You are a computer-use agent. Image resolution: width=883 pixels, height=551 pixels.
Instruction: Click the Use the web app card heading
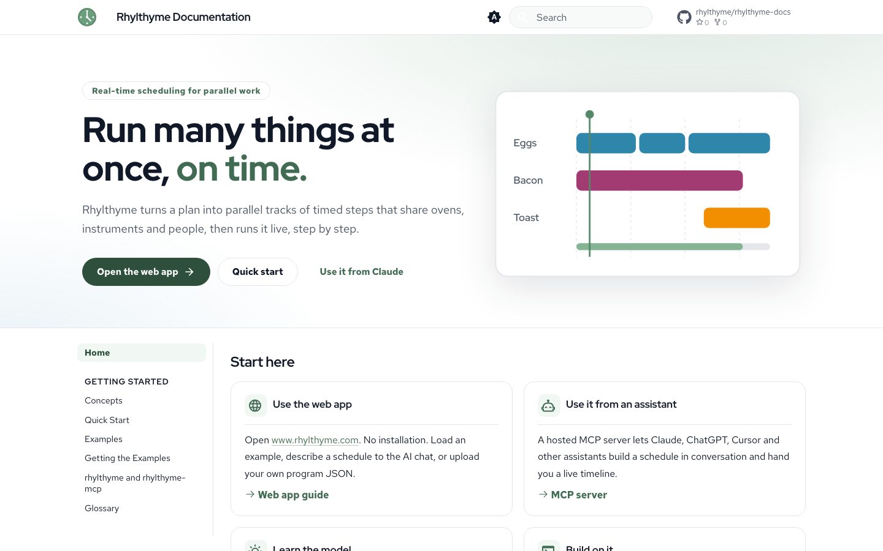(x=312, y=405)
